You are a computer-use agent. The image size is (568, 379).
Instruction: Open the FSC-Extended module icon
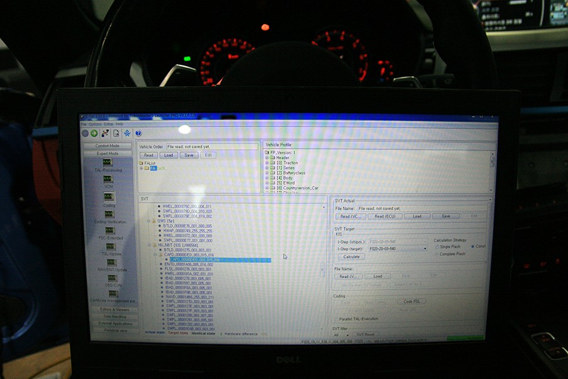tap(109, 230)
